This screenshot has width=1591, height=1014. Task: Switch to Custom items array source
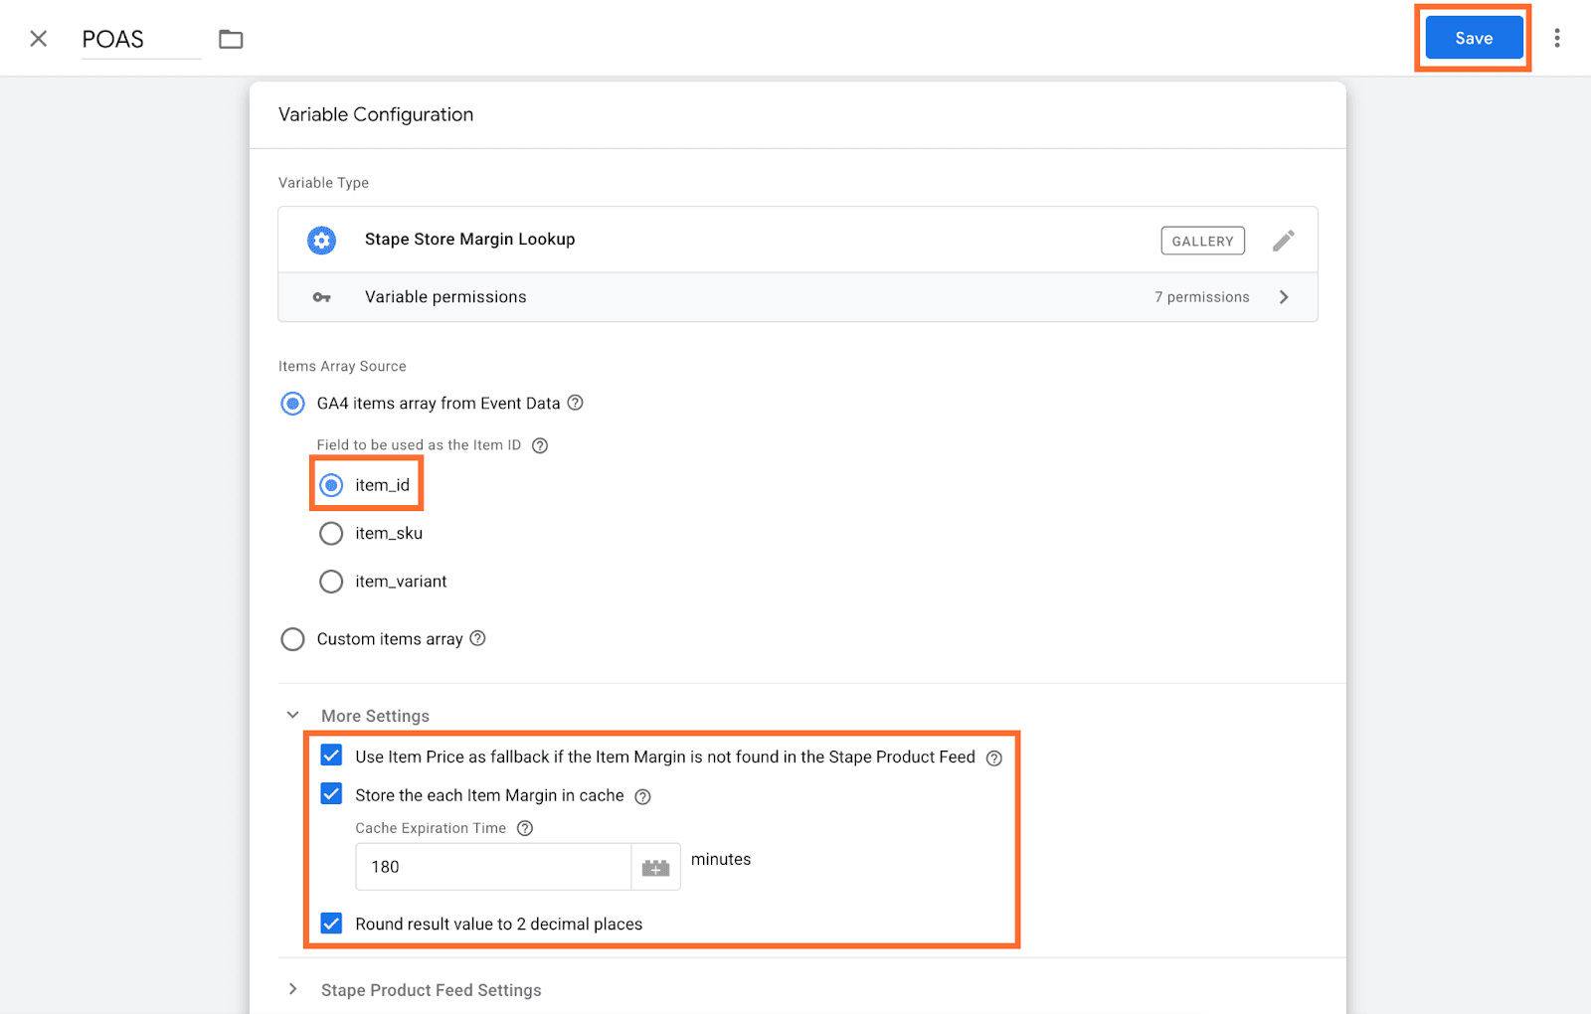pyautogui.click(x=292, y=639)
